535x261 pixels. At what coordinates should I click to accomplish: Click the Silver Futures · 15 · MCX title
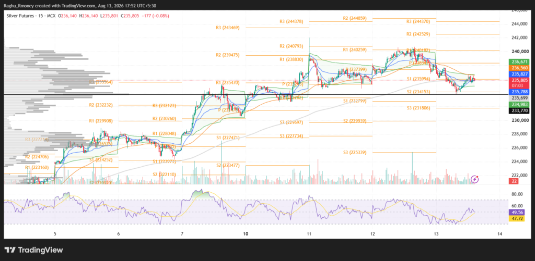31,16
